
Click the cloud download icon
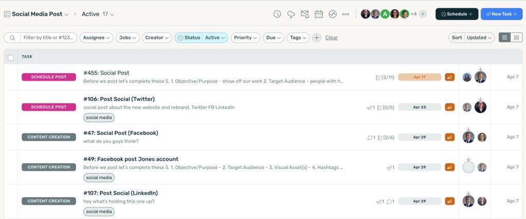291,14
